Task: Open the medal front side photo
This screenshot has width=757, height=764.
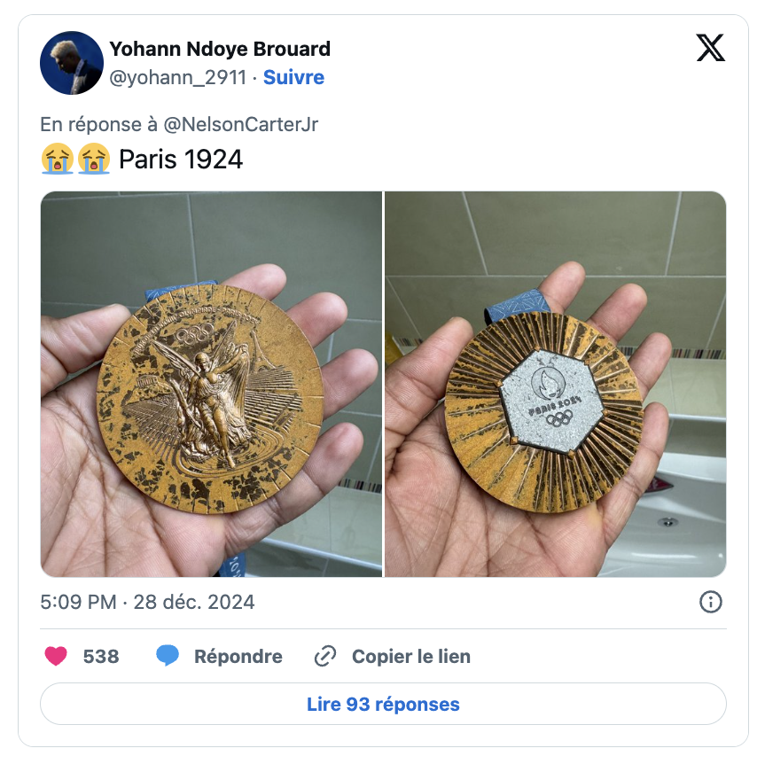Action: pyautogui.click(x=211, y=384)
